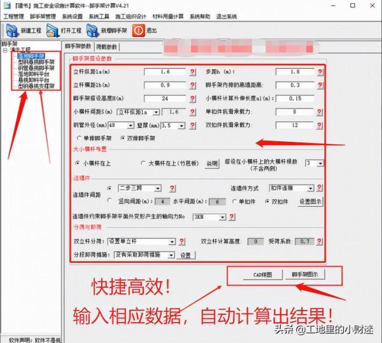Viewport: 382px width, 343px height.
Task: Click 立杆纵距la input showing 1.6
Action: tap(165, 72)
